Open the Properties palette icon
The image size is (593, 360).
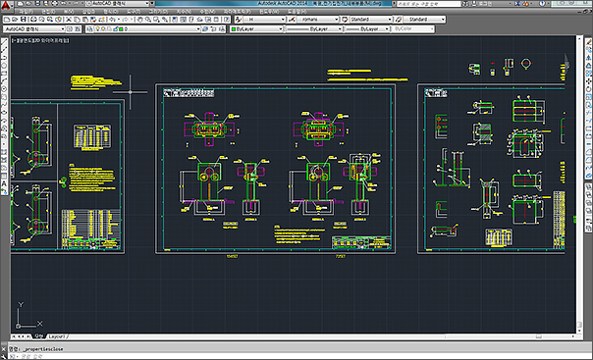click(175, 20)
